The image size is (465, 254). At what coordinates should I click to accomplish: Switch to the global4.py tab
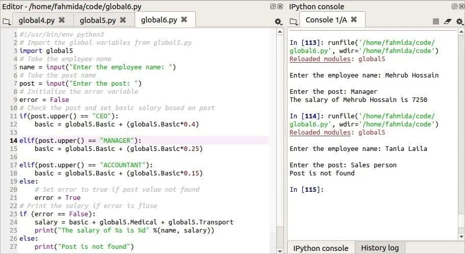pos(37,20)
